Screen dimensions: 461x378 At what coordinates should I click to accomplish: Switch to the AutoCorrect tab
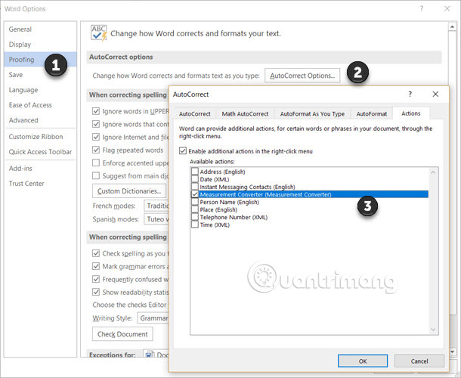[195, 114]
